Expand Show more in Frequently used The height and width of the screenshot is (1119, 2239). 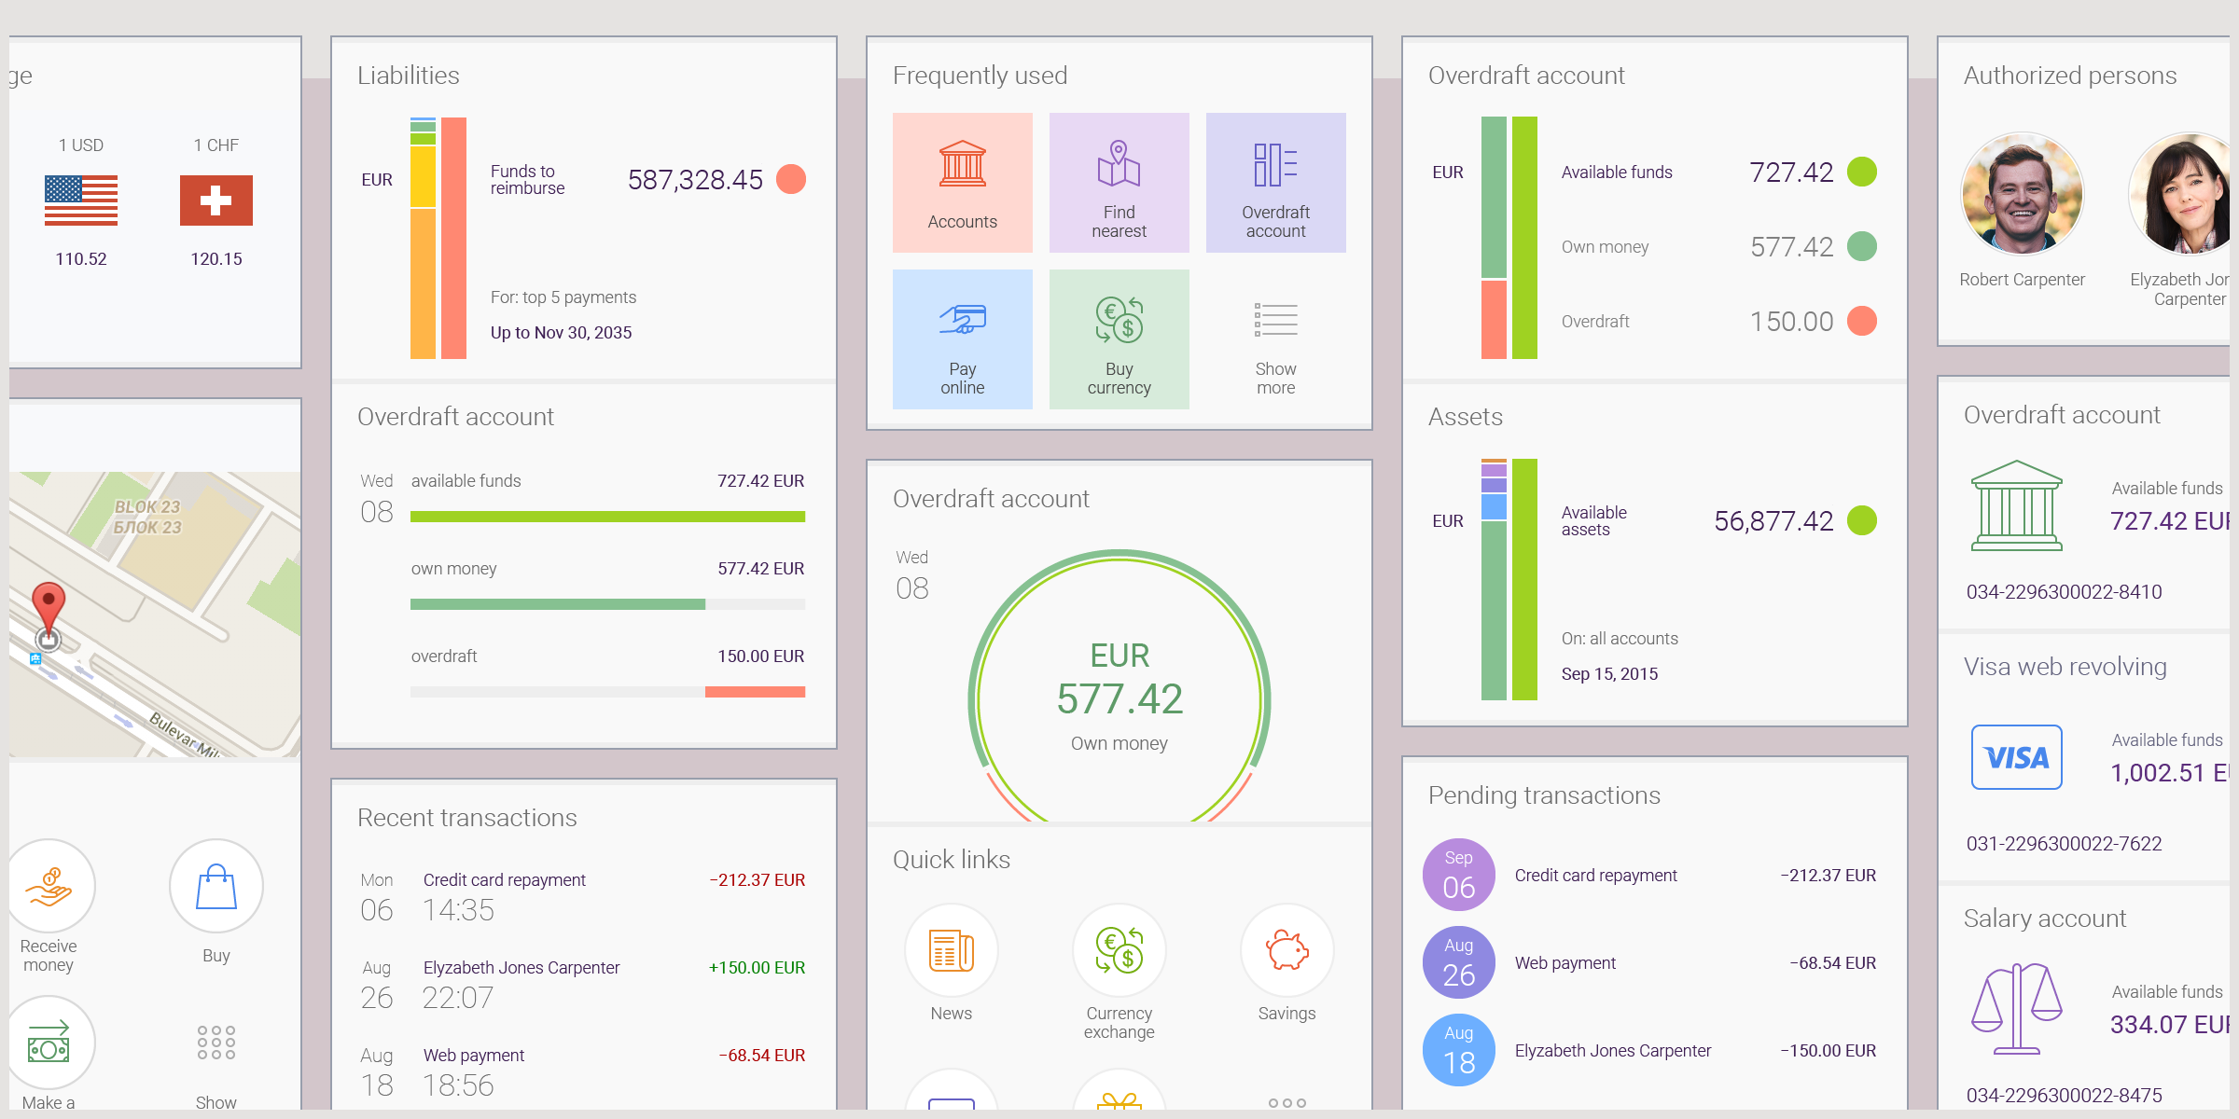pos(1275,339)
